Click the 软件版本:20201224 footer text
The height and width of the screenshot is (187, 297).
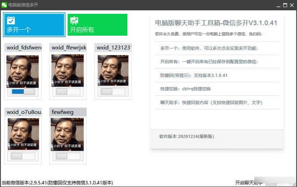(187, 136)
